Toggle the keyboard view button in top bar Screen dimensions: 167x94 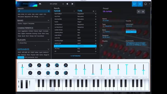click(140, 4)
